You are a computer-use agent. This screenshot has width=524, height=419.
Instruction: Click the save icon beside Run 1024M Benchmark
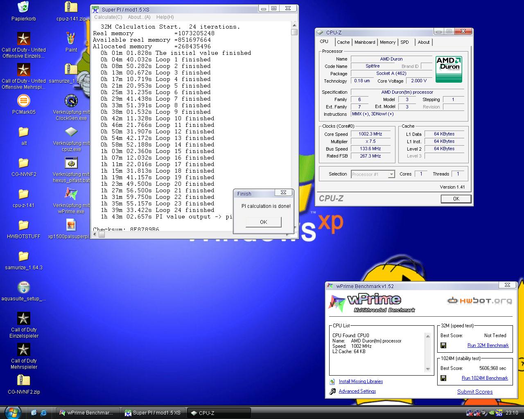click(443, 378)
